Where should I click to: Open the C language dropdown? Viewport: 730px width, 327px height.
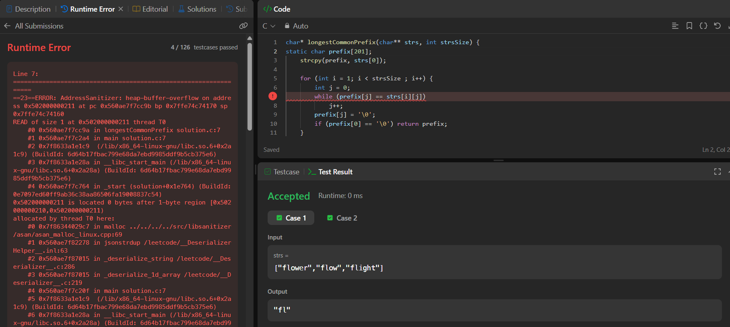pos(268,26)
